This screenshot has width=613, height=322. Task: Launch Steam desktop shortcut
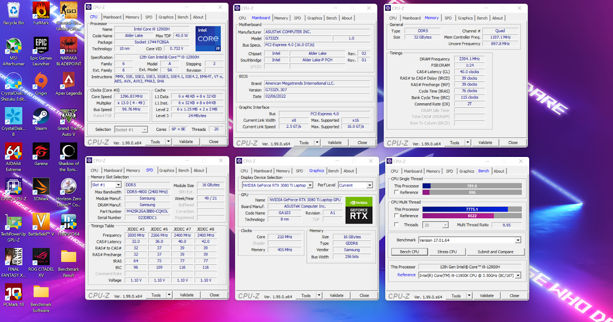pyautogui.click(x=41, y=119)
